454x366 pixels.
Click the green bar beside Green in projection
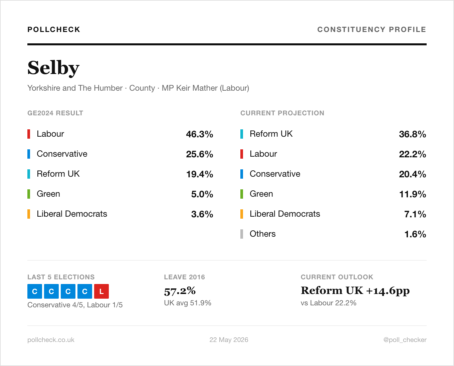pos(242,194)
